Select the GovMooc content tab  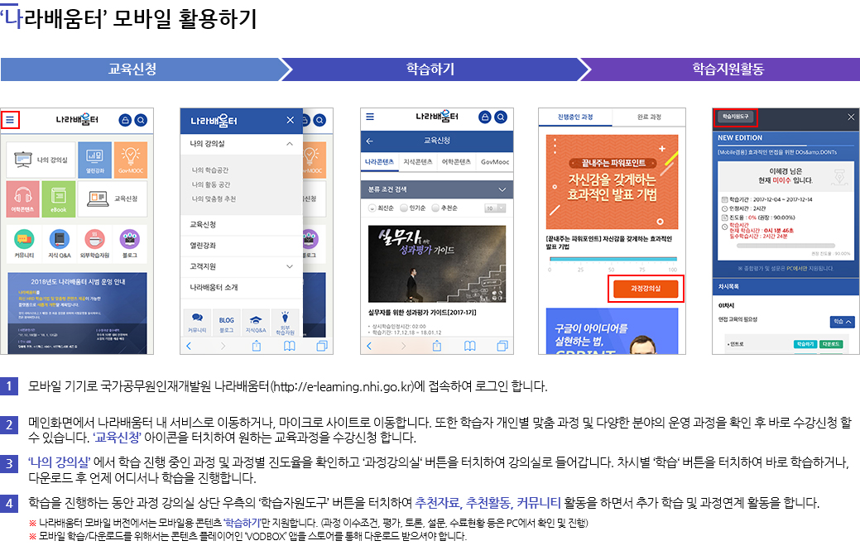[495, 162]
